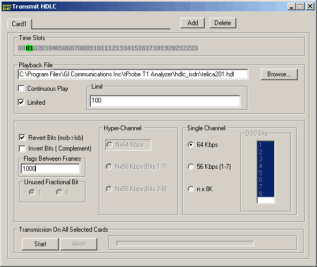Image resolution: width=317 pixels, height=267 pixels.
Task: Enable Invert Bits (Complement) checkbox
Action: 22,148
